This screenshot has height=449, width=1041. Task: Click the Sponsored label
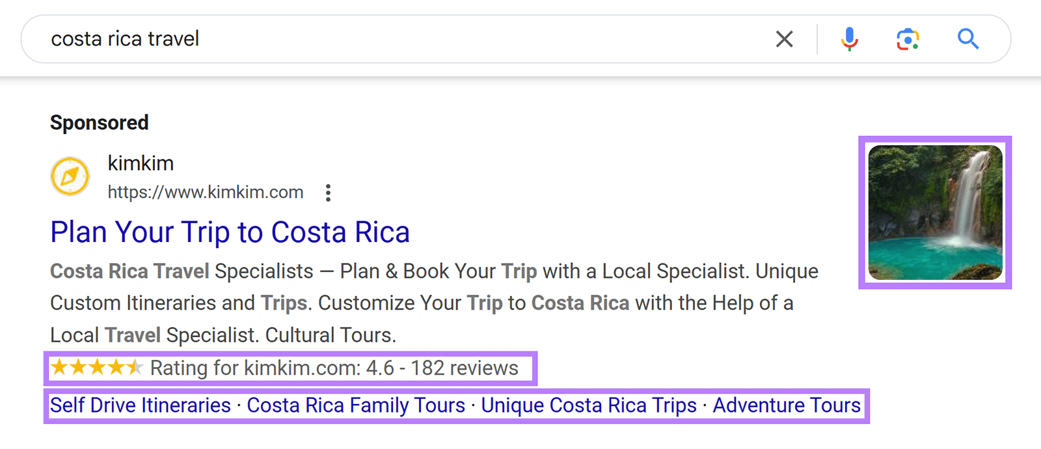click(x=99, y=122)
